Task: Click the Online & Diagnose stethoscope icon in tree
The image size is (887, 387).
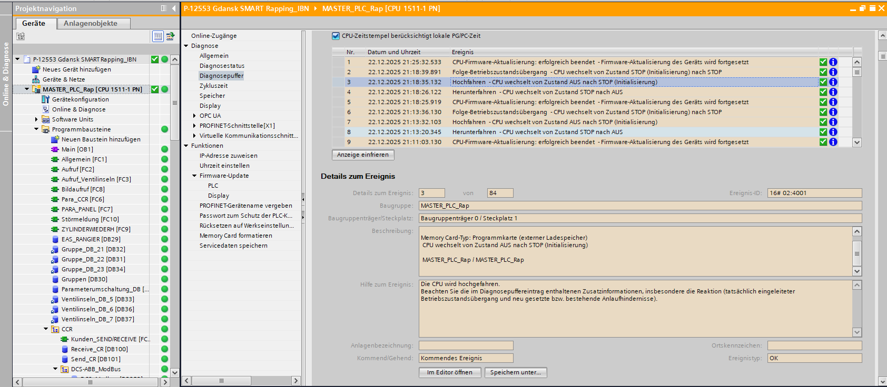Action: 46,109
